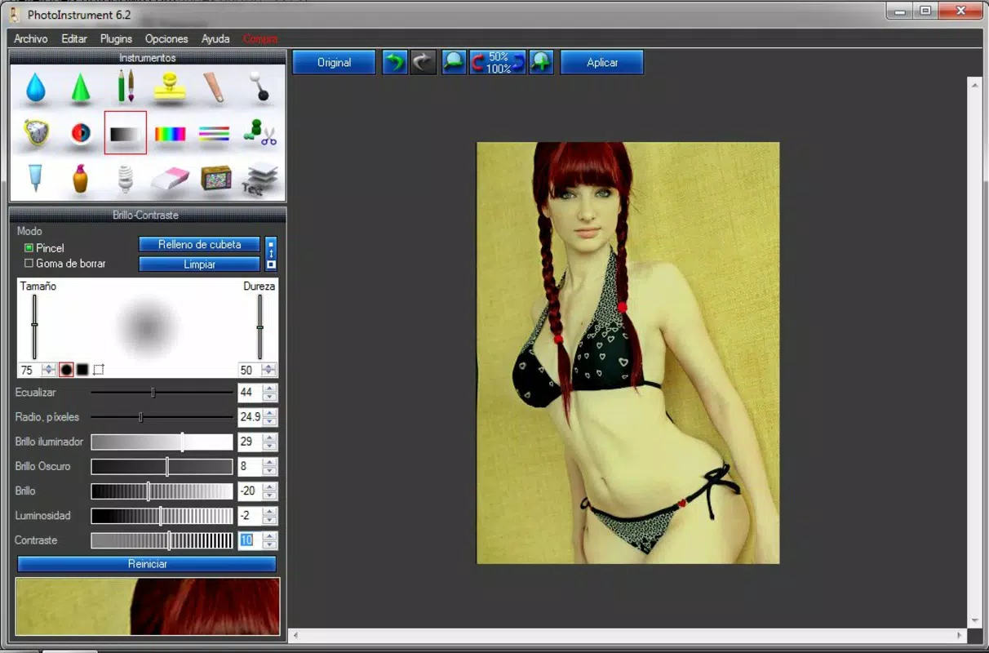The height and width of the screenshot is (653, 989).
Task: Click the Brillo iluminador slider
Action: [162, 442]
